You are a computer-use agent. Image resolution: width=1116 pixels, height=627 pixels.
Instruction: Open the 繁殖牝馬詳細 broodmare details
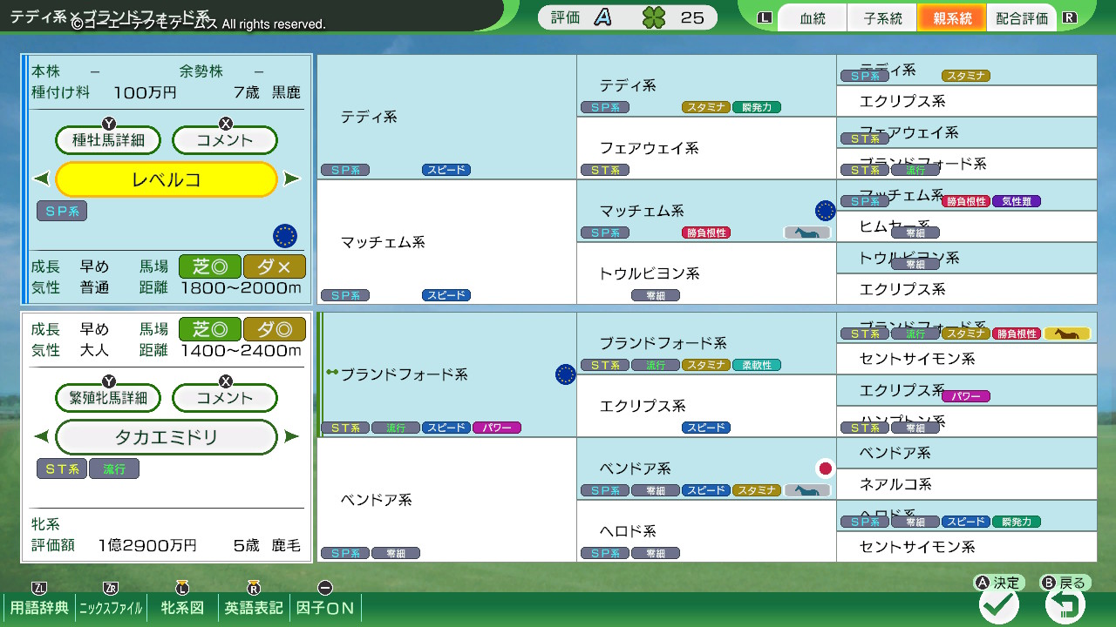[110, 398]
